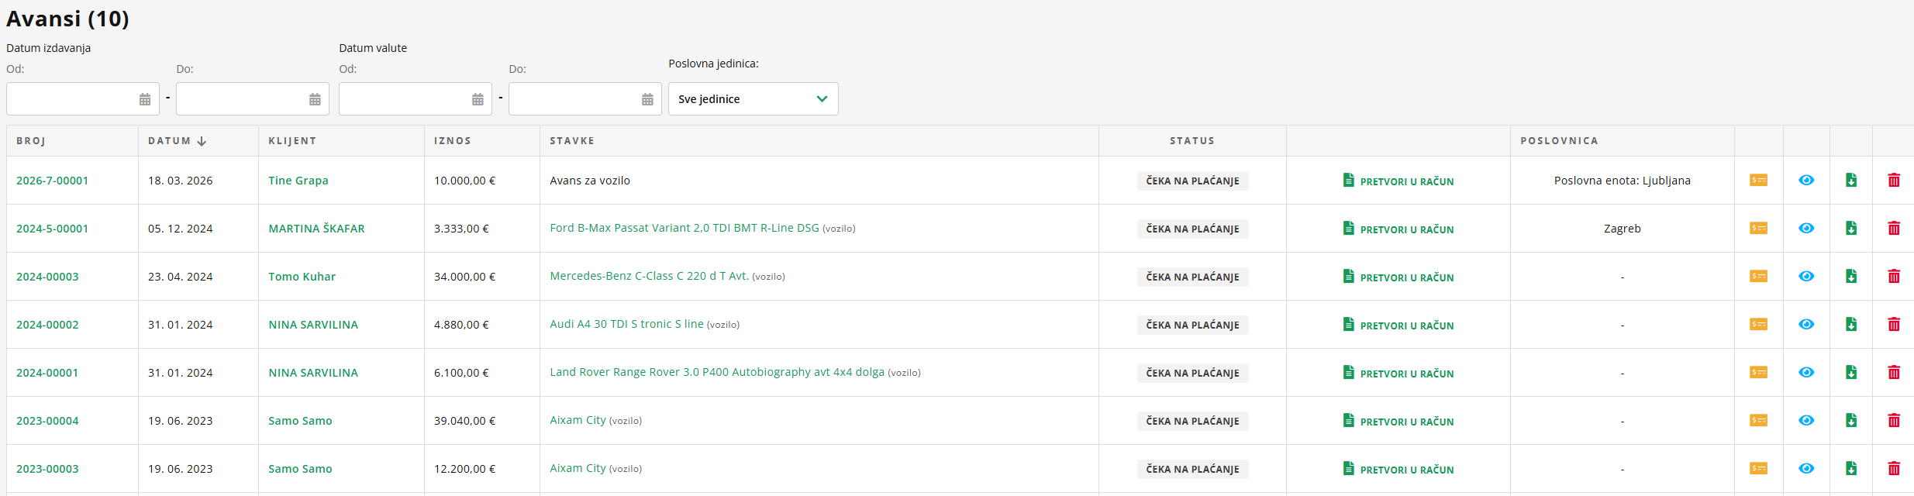Click the Klijent column header
The image size is (1914, 496).
pyautogui.click(x=292, y=141)
